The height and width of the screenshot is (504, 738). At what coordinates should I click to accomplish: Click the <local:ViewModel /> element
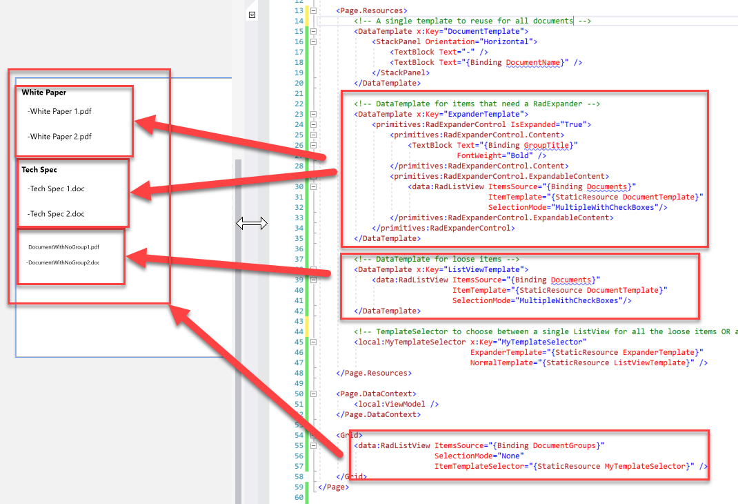[x=397, y=404]
